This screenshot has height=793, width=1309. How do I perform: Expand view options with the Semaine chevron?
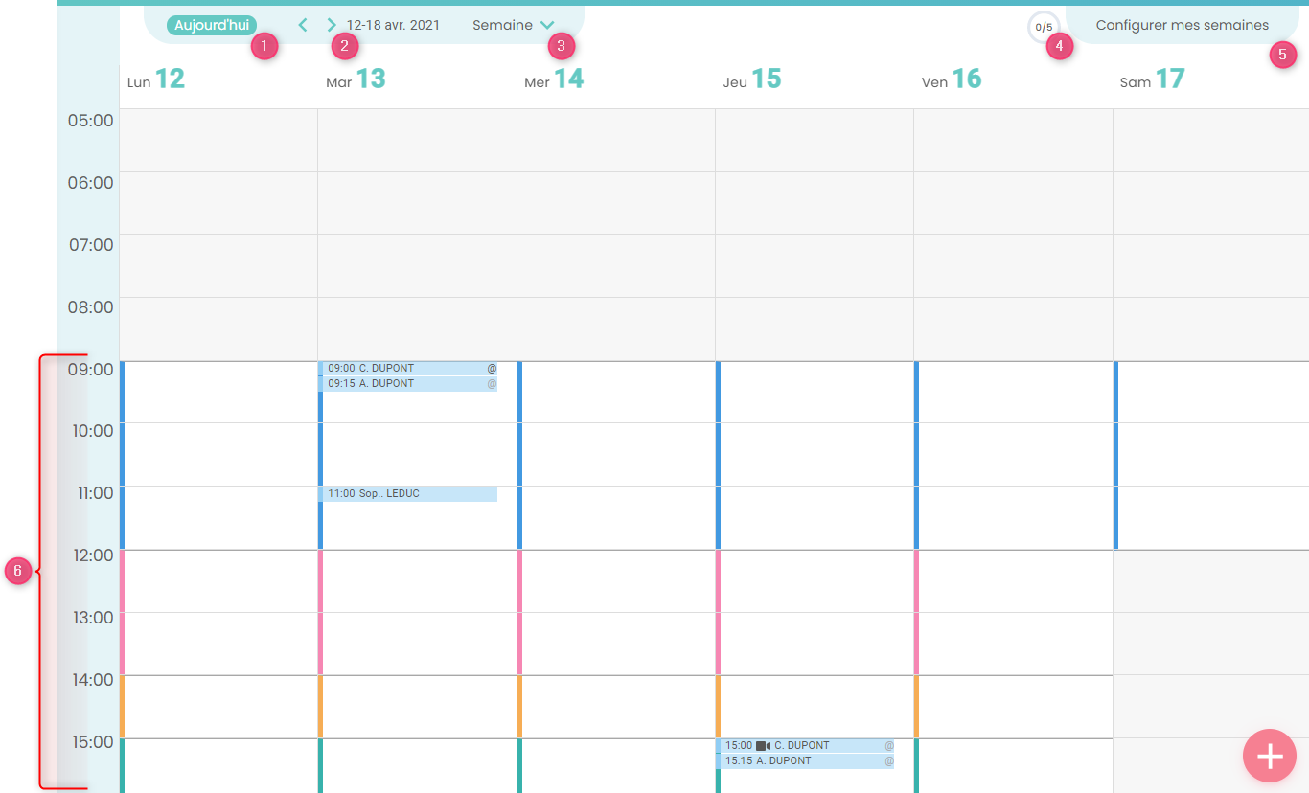547,25
